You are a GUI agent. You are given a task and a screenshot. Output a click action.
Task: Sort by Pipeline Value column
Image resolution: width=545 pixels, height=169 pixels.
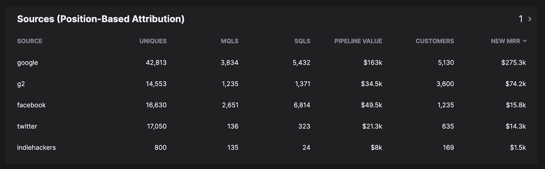point(358,41)
